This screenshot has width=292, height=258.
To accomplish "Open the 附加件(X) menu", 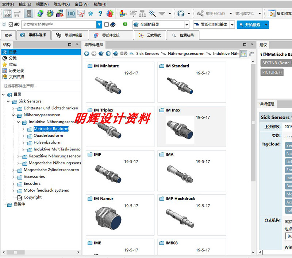I will pyautogui.click(x=62, y=4).
